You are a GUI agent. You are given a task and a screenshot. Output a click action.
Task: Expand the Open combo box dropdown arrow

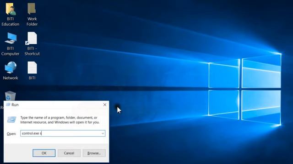click(103, 133)
